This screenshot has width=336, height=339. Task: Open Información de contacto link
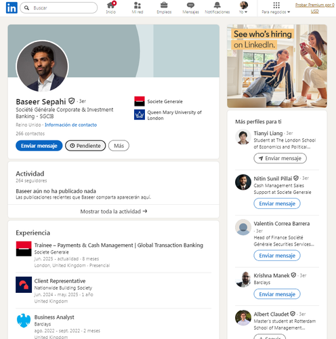[x=70, y=125]
